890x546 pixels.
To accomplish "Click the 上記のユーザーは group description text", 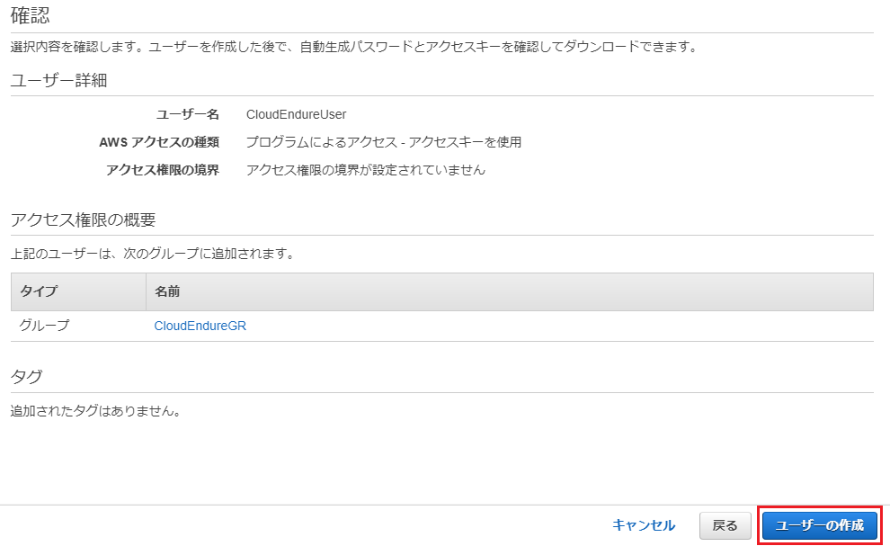I will [x=154, y=254].
